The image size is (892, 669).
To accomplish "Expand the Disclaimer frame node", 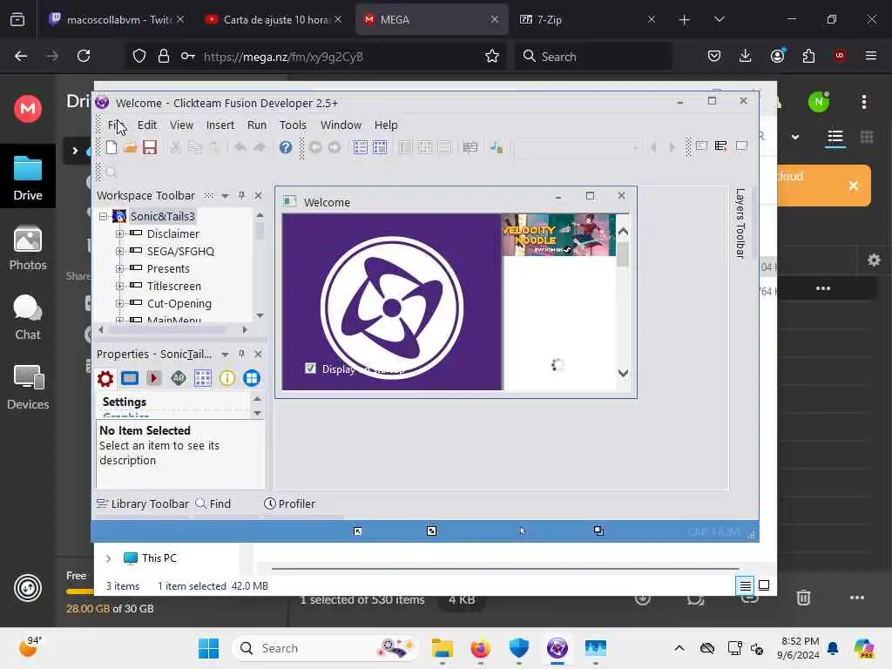I will [119, 233].
